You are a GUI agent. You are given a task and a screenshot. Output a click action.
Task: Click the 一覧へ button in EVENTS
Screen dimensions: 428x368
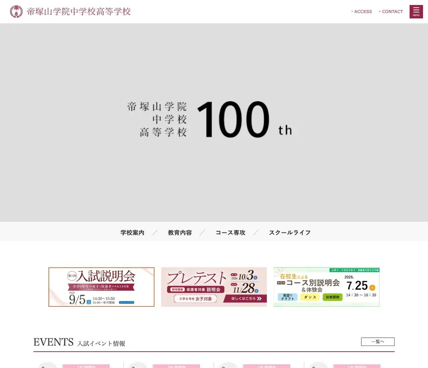377,342
